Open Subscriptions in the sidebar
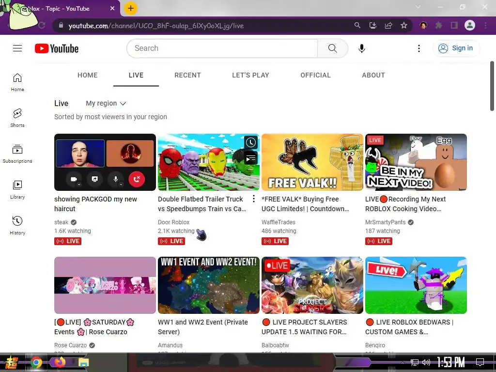Screen dimensions: 496x372 tap(17, 154)
